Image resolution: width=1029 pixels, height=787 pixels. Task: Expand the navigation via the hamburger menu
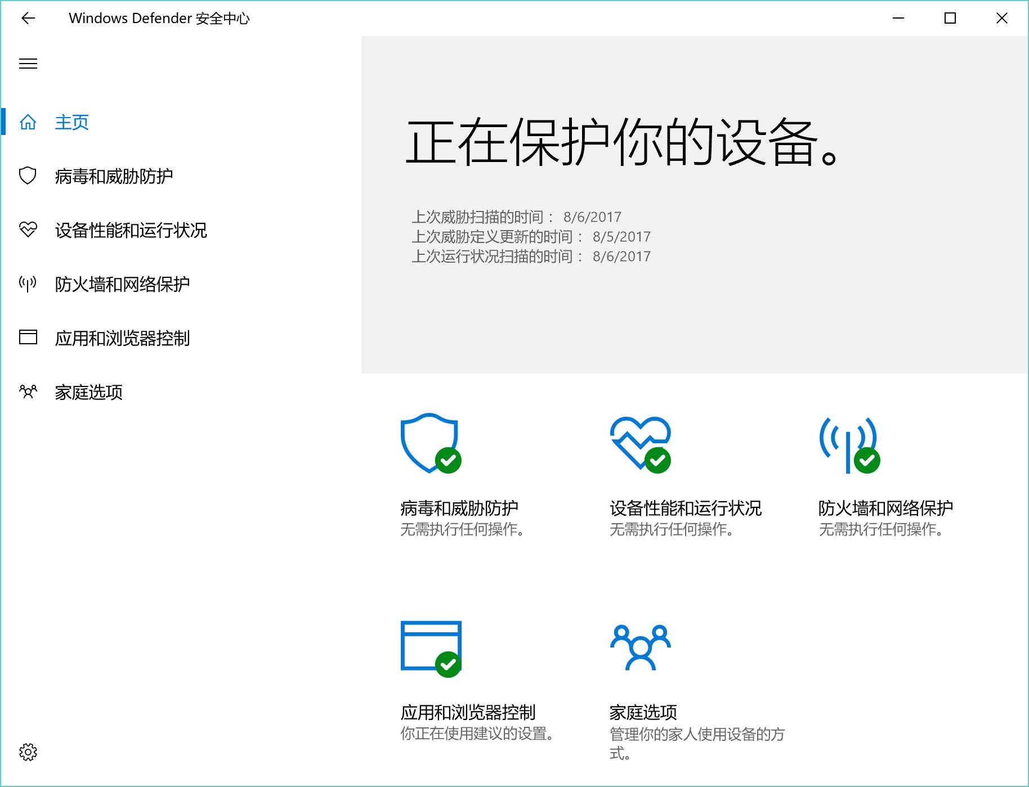coord(28,64)
